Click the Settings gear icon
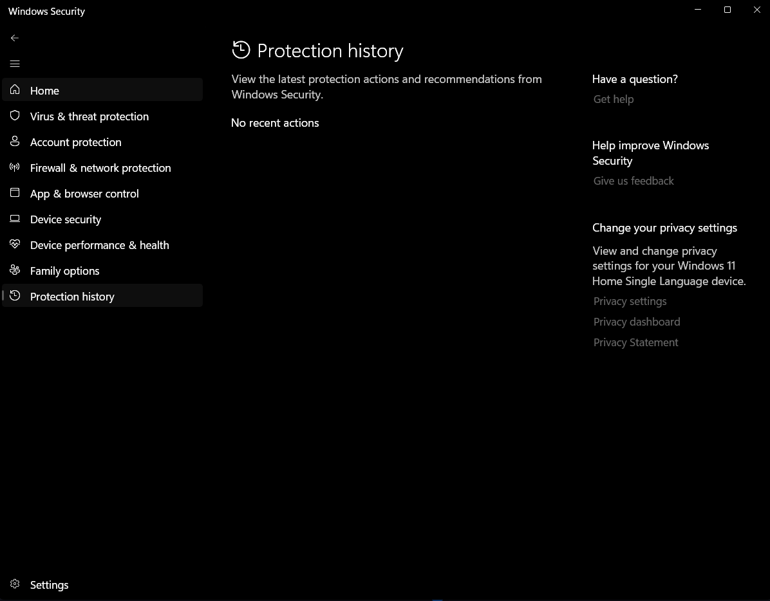Viewport: 770px width, 601px height. [x=15, y=584]
